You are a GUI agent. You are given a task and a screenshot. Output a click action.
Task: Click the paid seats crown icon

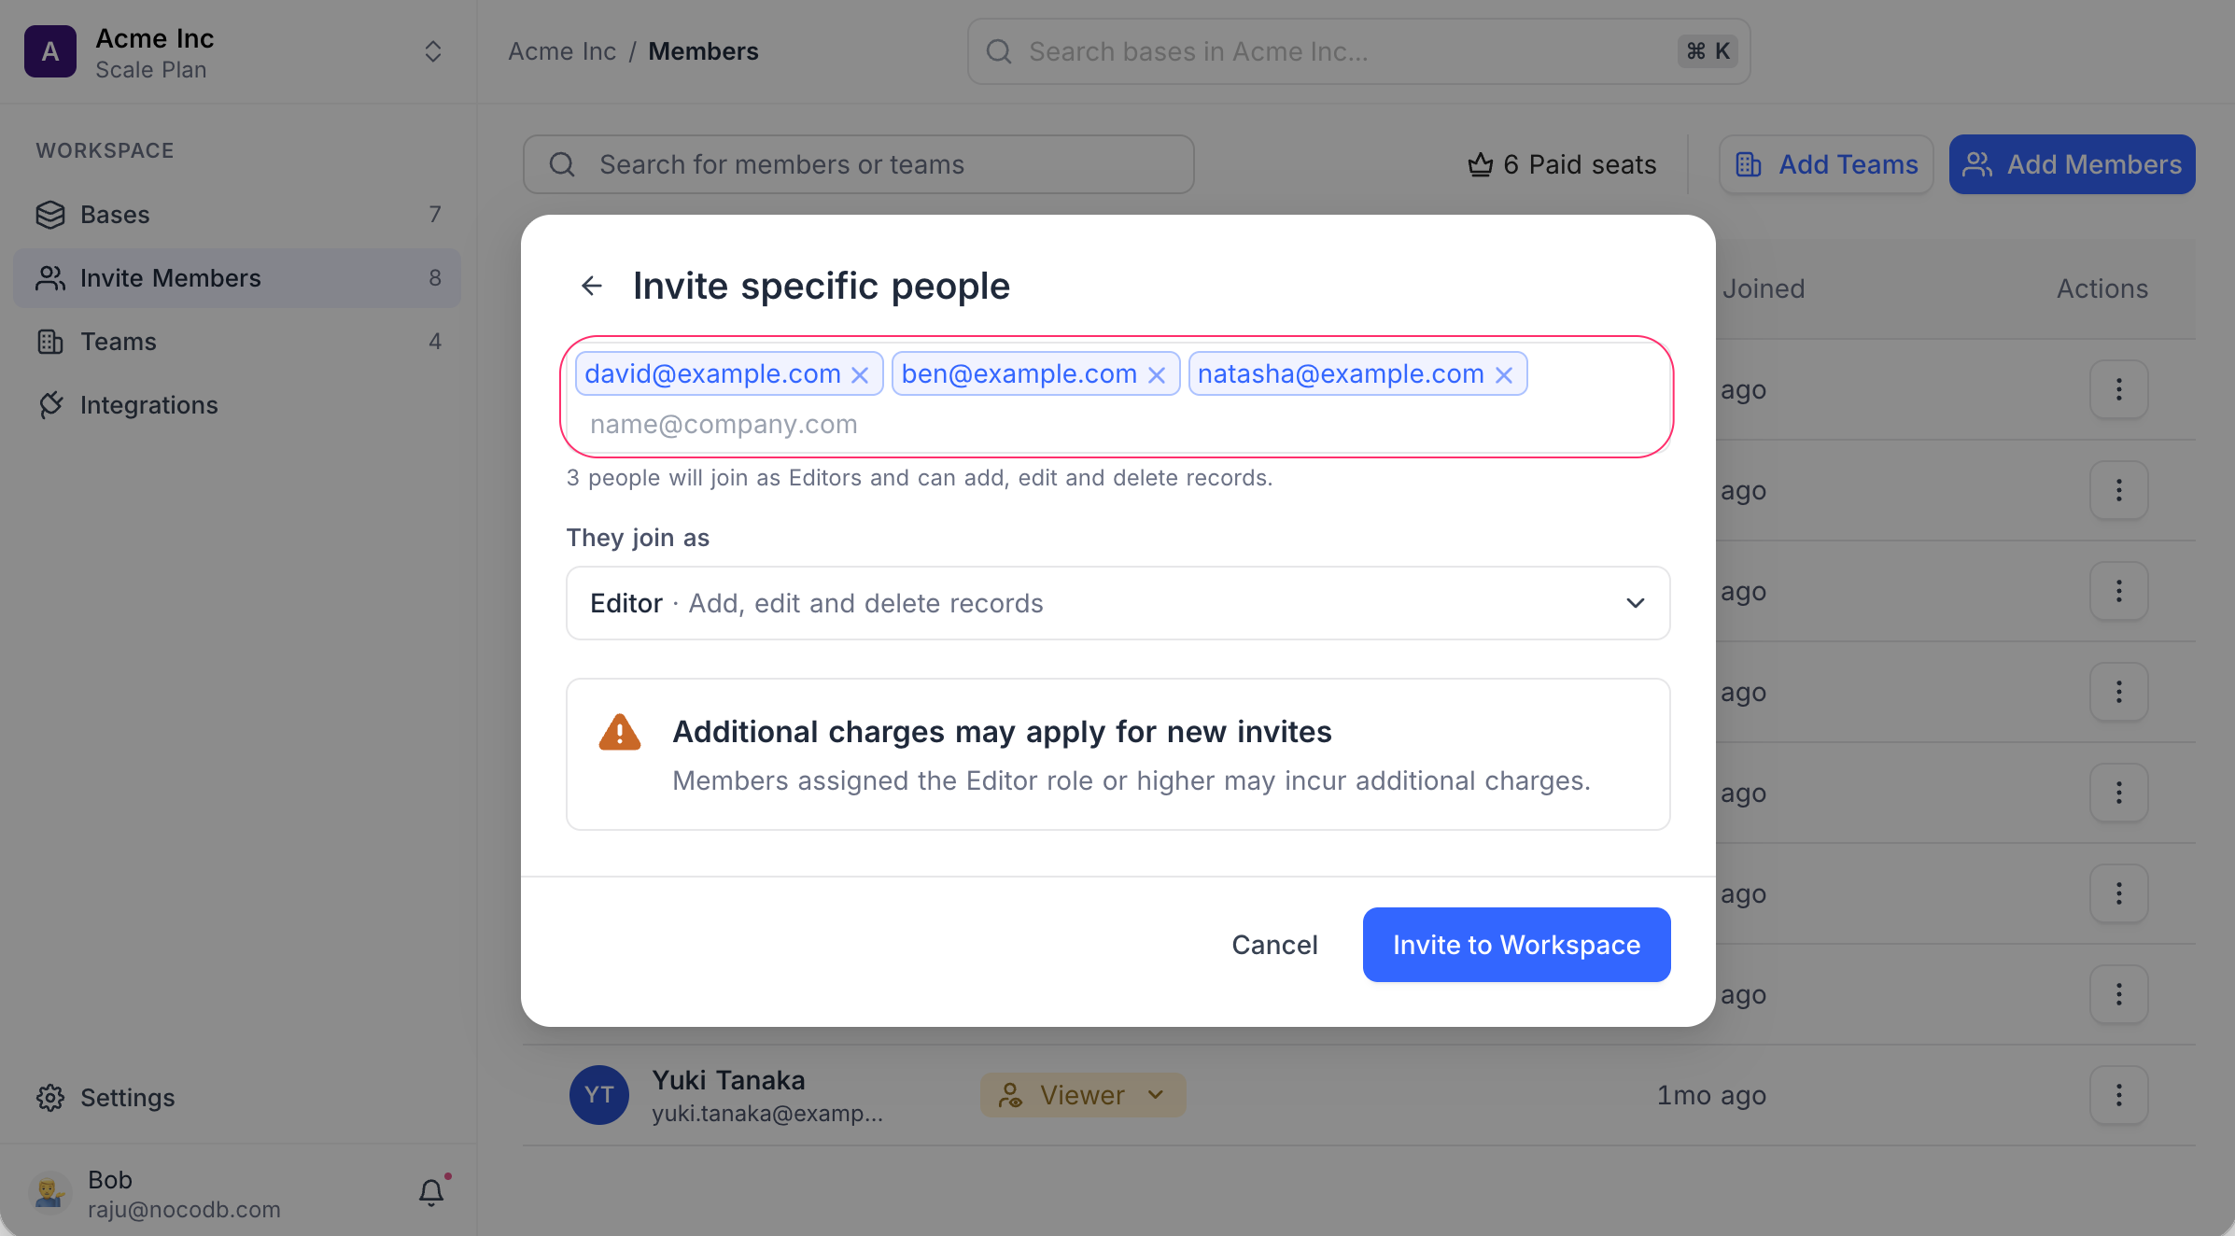pyautogui.click(x=1481, y=164)
